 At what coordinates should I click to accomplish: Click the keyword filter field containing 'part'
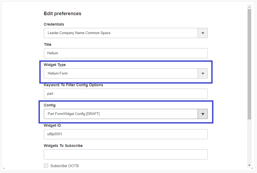(x=126, y=94)
